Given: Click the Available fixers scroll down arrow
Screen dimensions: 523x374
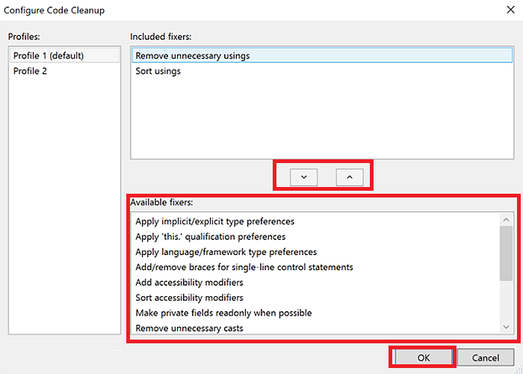Looking at the screenshot, I should pyautogui.click(x=506, y=327).
